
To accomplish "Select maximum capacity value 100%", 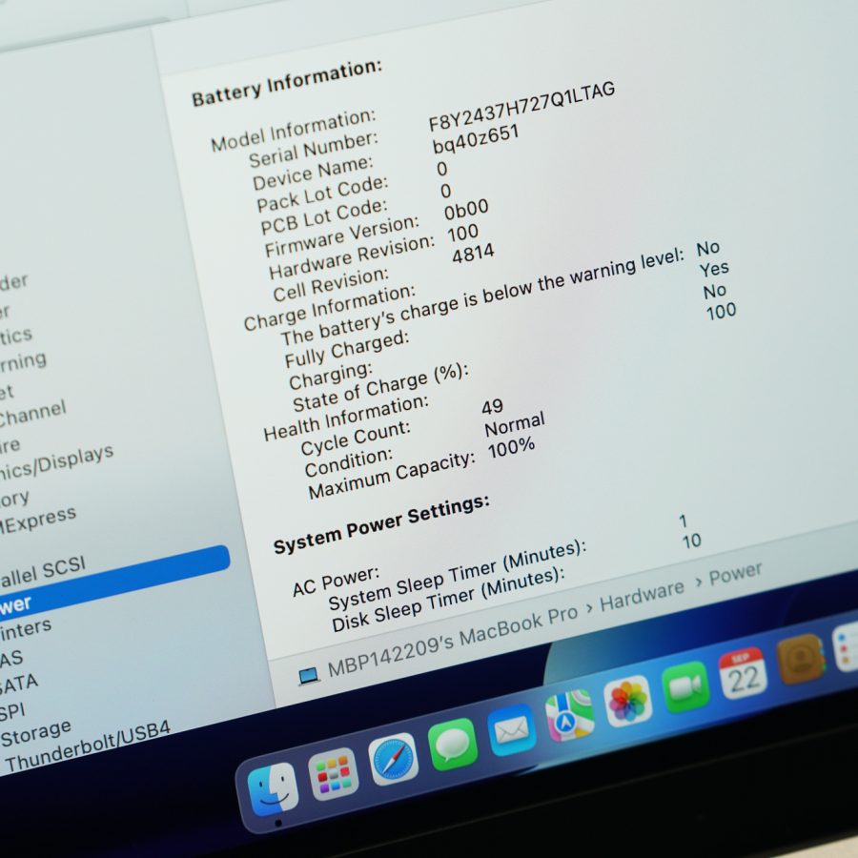I will [x=511, y=448].
